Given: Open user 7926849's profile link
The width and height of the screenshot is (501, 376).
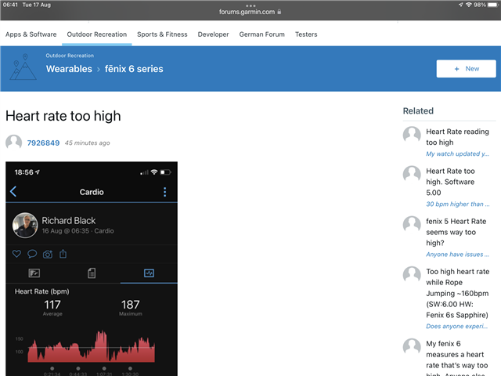Looking at the screenshot, I should 43,143.
